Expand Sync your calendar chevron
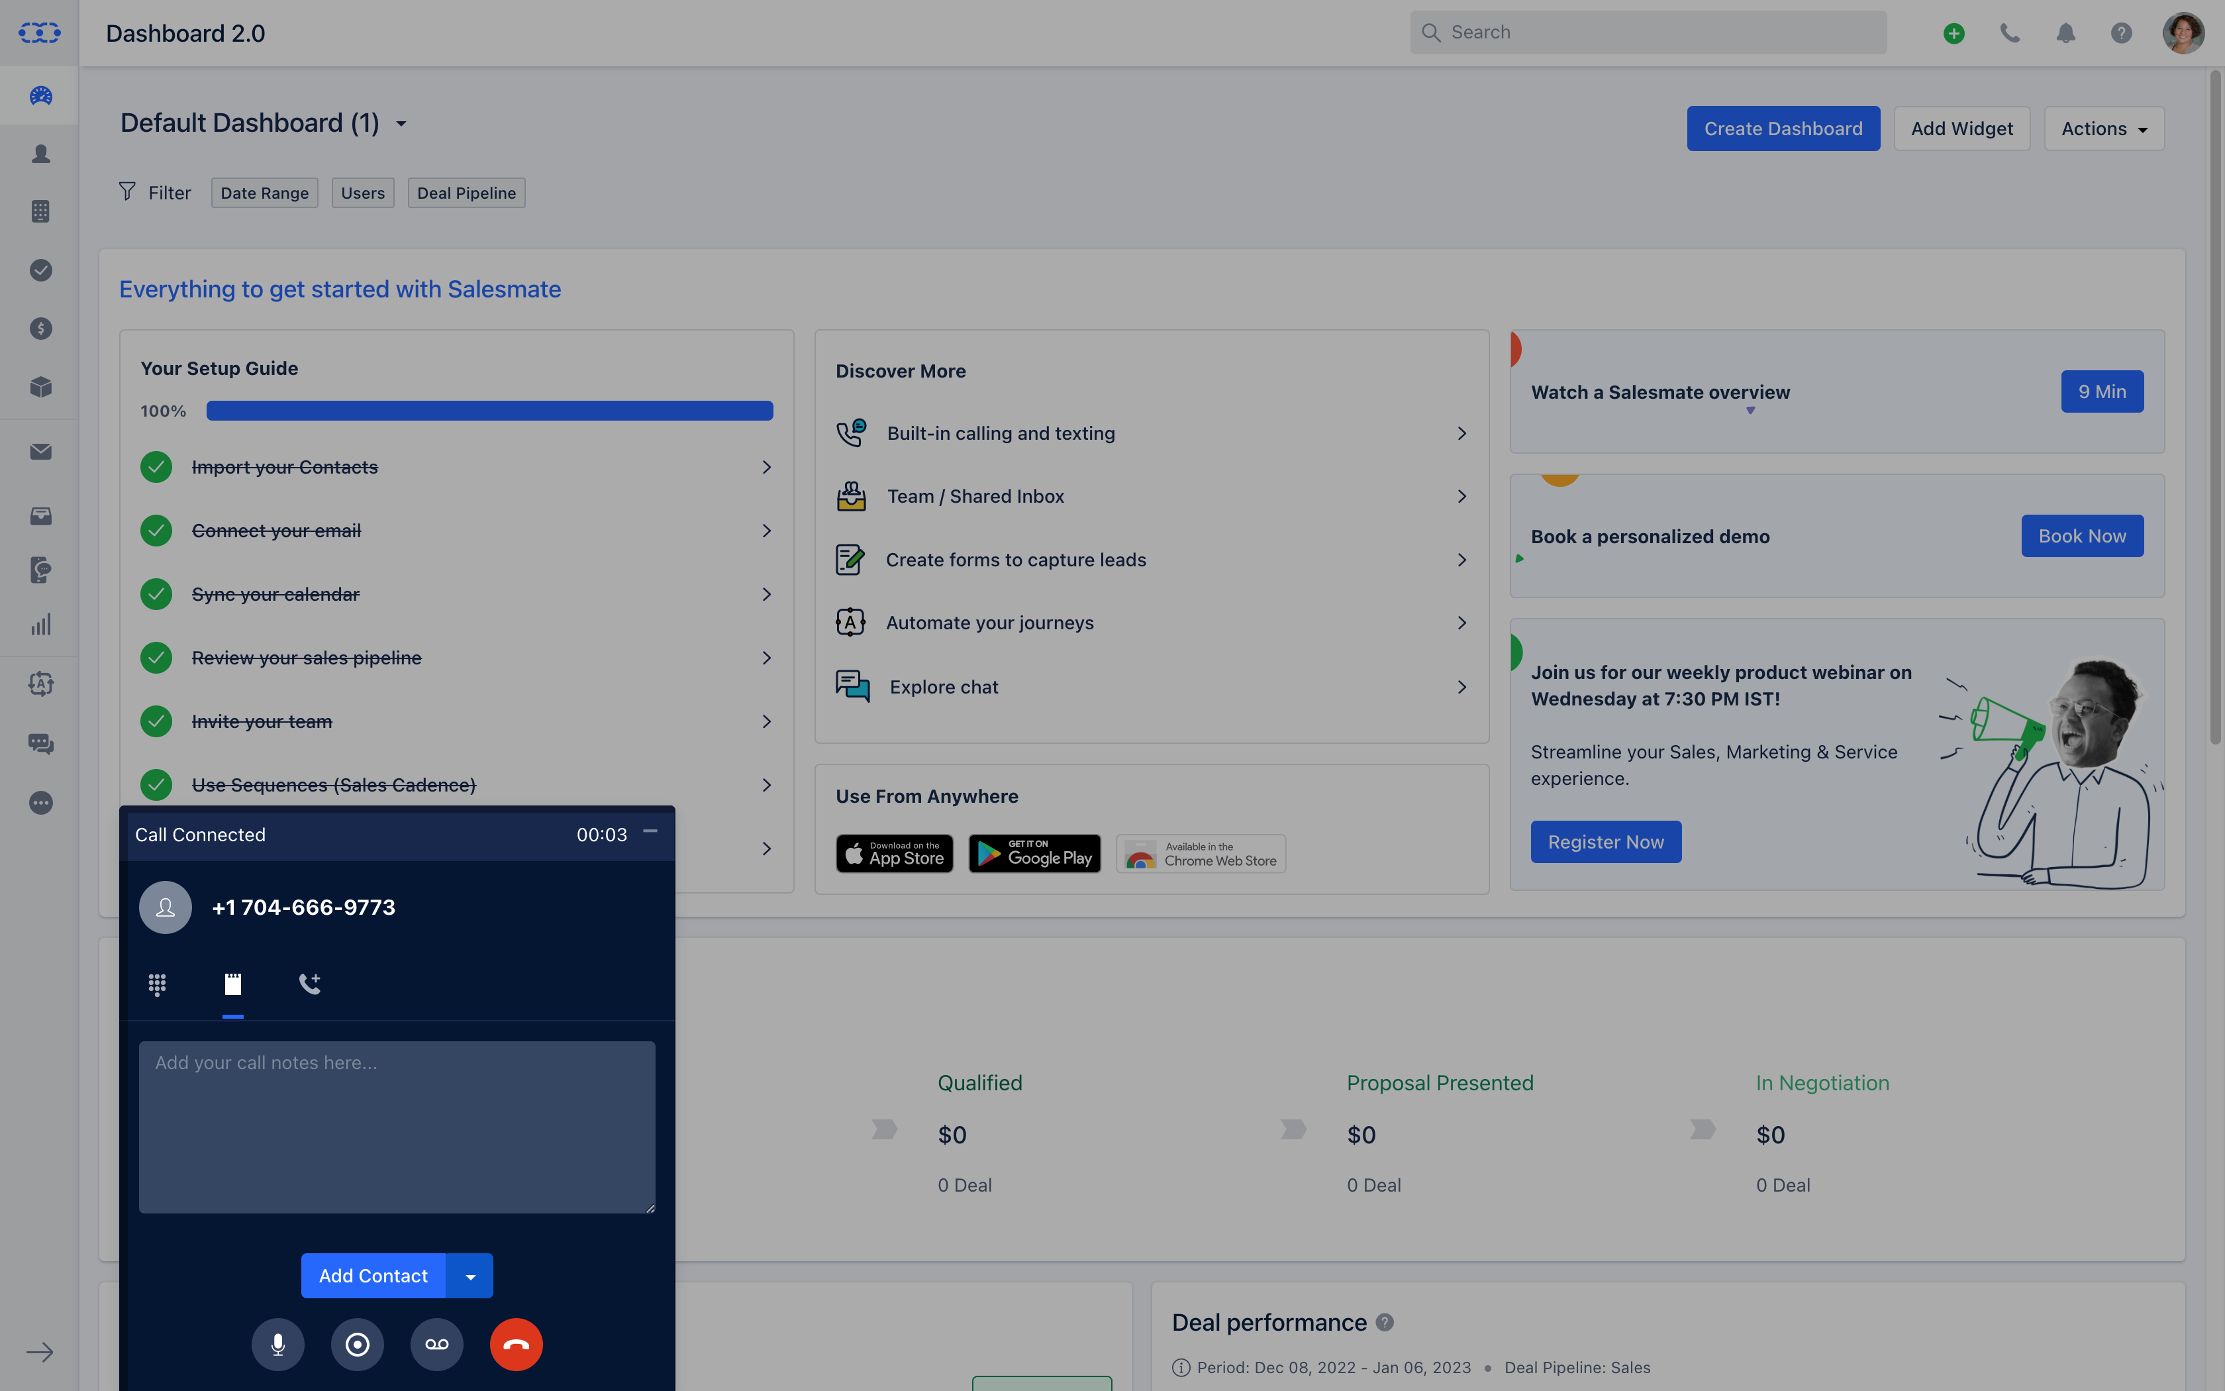The height and width of the screenshot is (1391, 2225). tap(767, 594)
